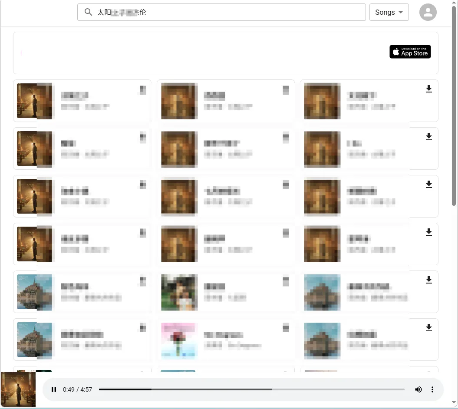The image size is (458, 409).
Task: Open fifth-row first-column island castle cover
Action: tap(34, 292)
